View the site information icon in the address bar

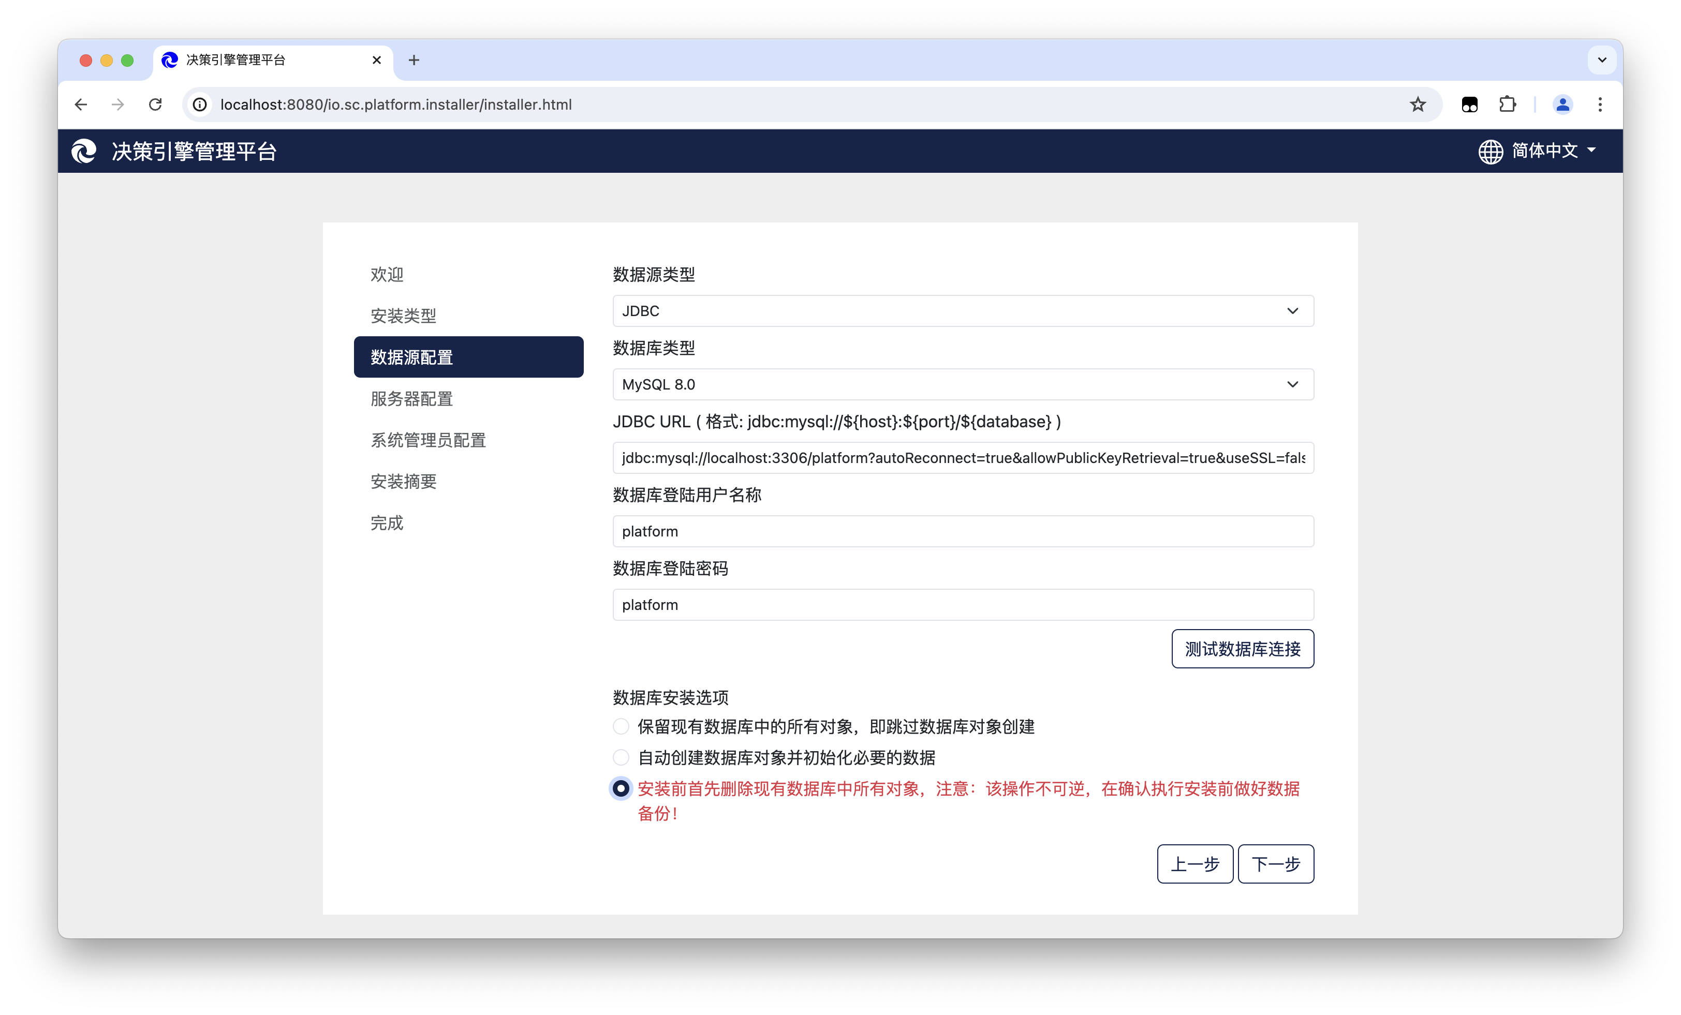200,105
